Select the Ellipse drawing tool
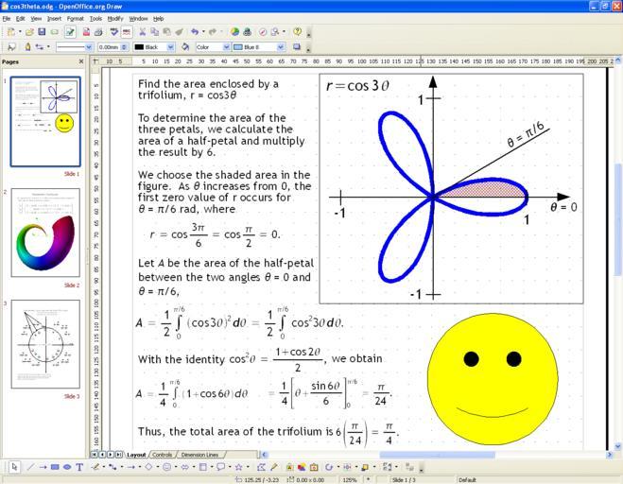The height and width of the screenshot is (484, 623). (67, 467)
